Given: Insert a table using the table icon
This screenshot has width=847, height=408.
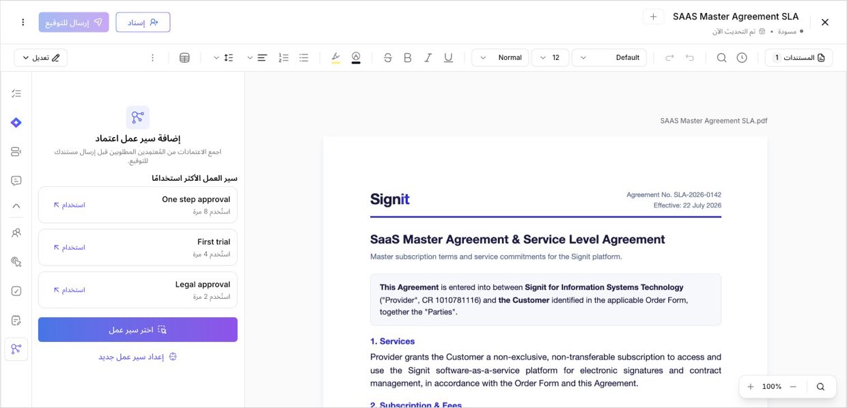Looking at the screenshot, I should coord(184,58).
